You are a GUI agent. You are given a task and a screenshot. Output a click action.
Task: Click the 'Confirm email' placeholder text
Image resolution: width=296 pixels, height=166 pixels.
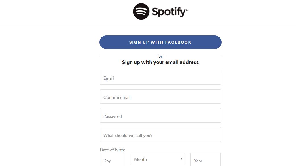tap(117, 97)
